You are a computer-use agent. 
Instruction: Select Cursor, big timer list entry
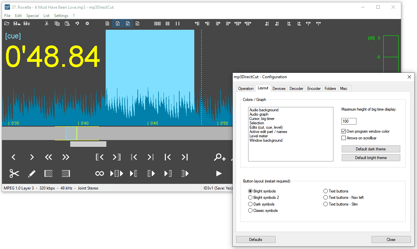tap(262, 119)
